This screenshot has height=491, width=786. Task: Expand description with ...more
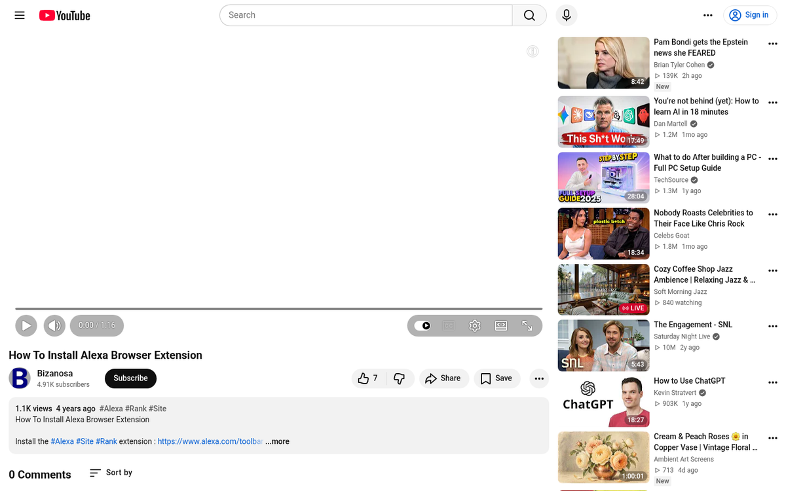278,441
